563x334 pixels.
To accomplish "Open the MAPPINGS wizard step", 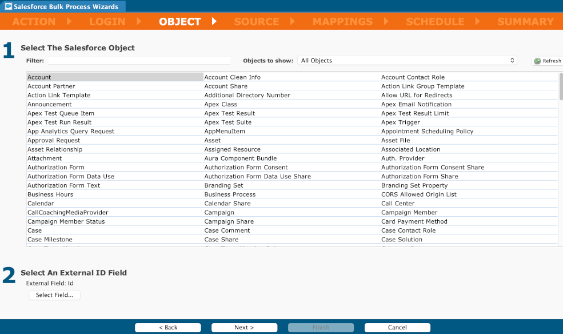I will [342, 22].
